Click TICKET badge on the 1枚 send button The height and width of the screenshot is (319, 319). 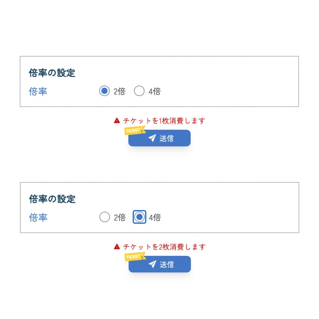(x=134, y=131)
